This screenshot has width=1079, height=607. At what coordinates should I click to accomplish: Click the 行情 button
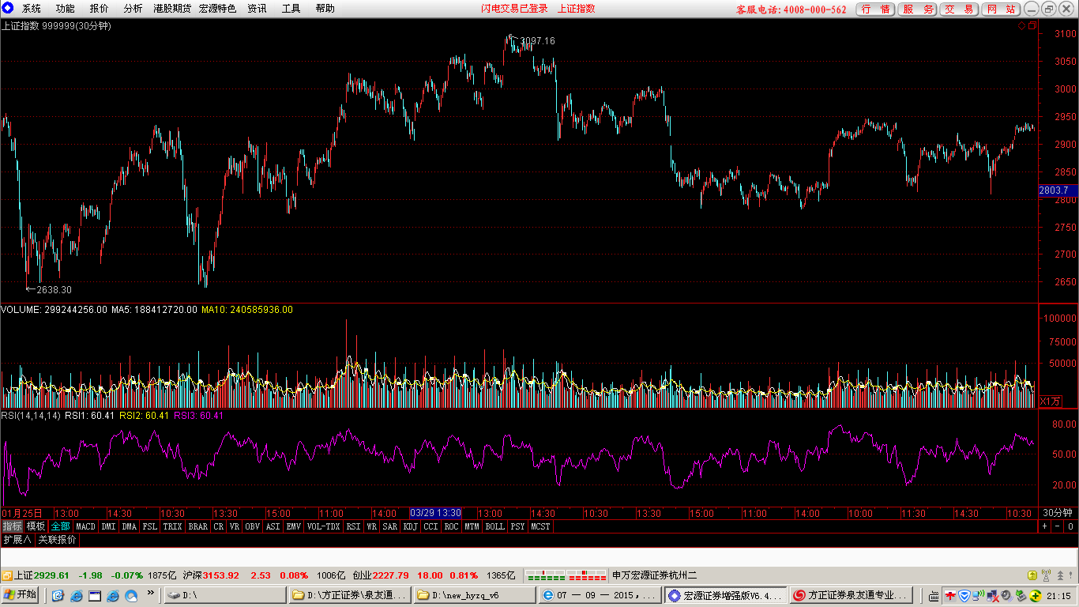[x=875, y=9]
